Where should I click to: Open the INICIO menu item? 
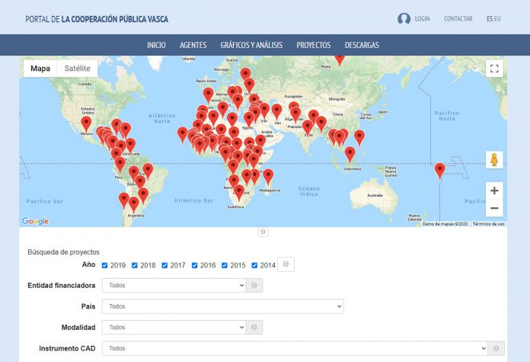[x=156, y=45]
